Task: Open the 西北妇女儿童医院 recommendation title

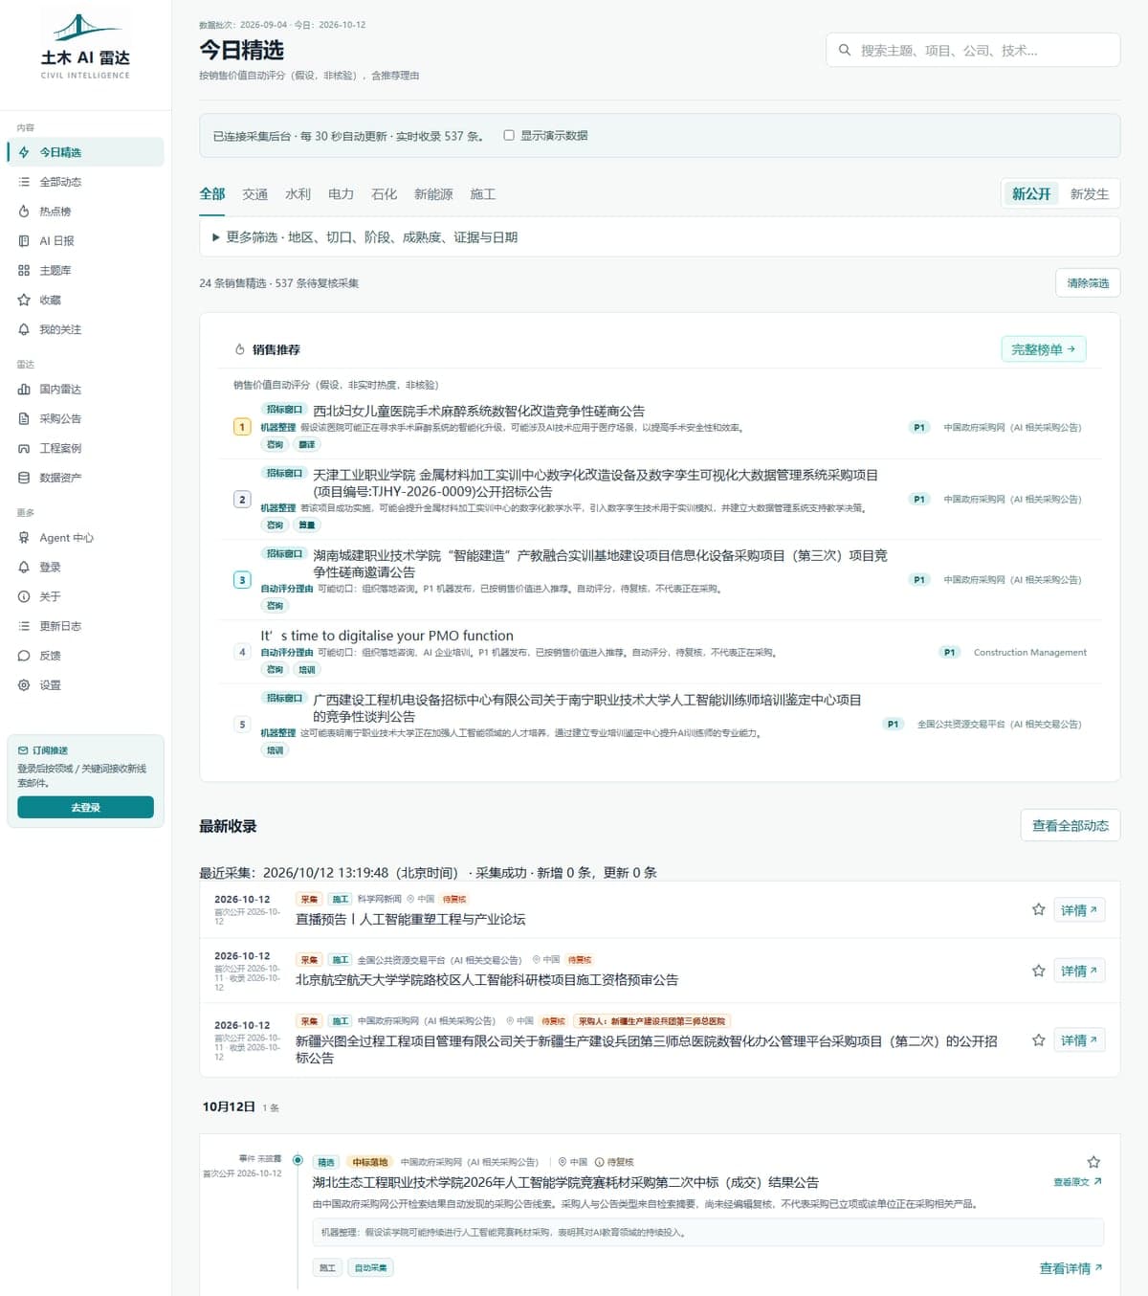Action: [478, 411]
